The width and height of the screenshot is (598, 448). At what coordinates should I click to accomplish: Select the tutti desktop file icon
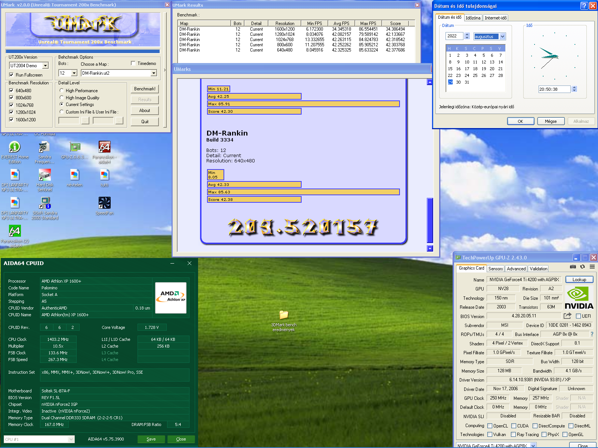click(105, 178)
